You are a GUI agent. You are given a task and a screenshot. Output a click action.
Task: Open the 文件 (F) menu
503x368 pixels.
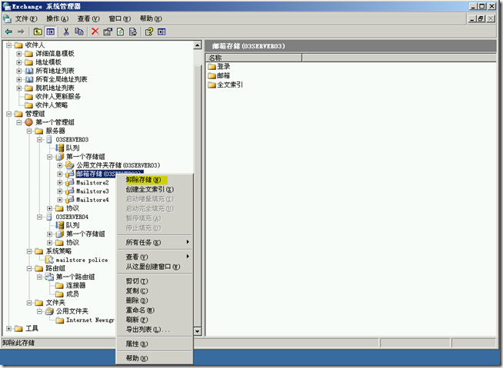pyautogui.click(x=26, y=19)
